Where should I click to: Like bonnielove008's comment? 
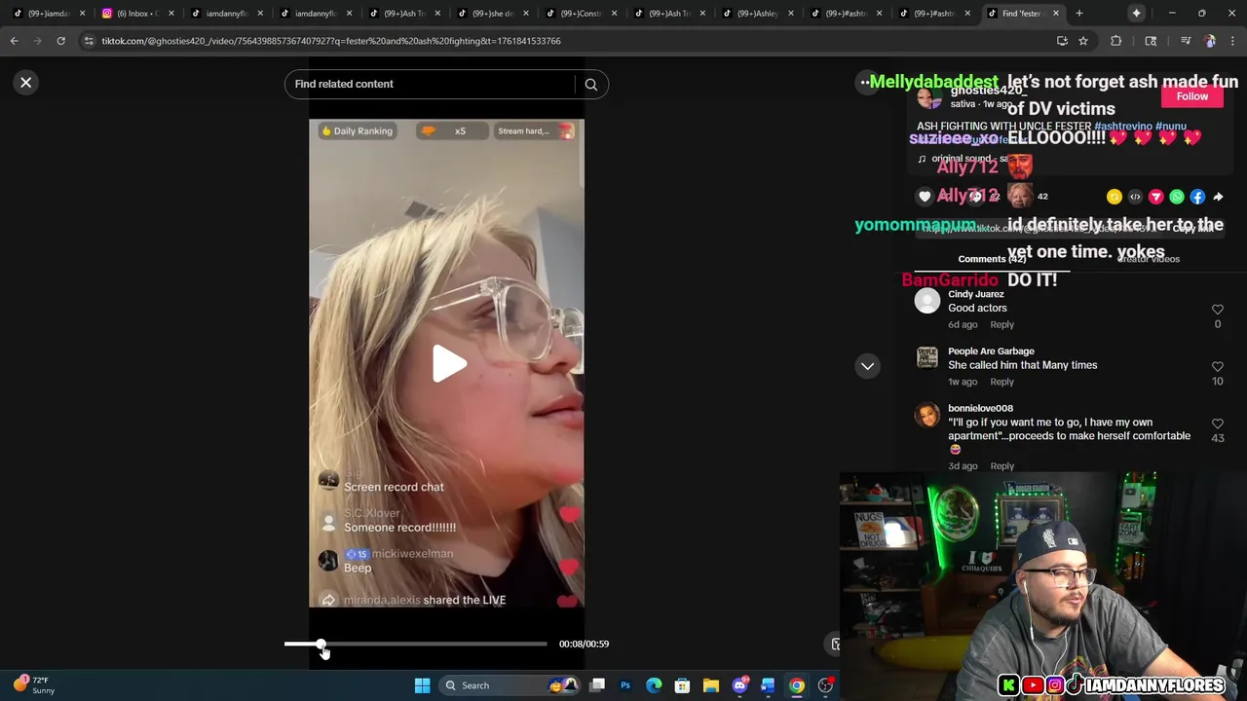click(x=1217, y=424)
